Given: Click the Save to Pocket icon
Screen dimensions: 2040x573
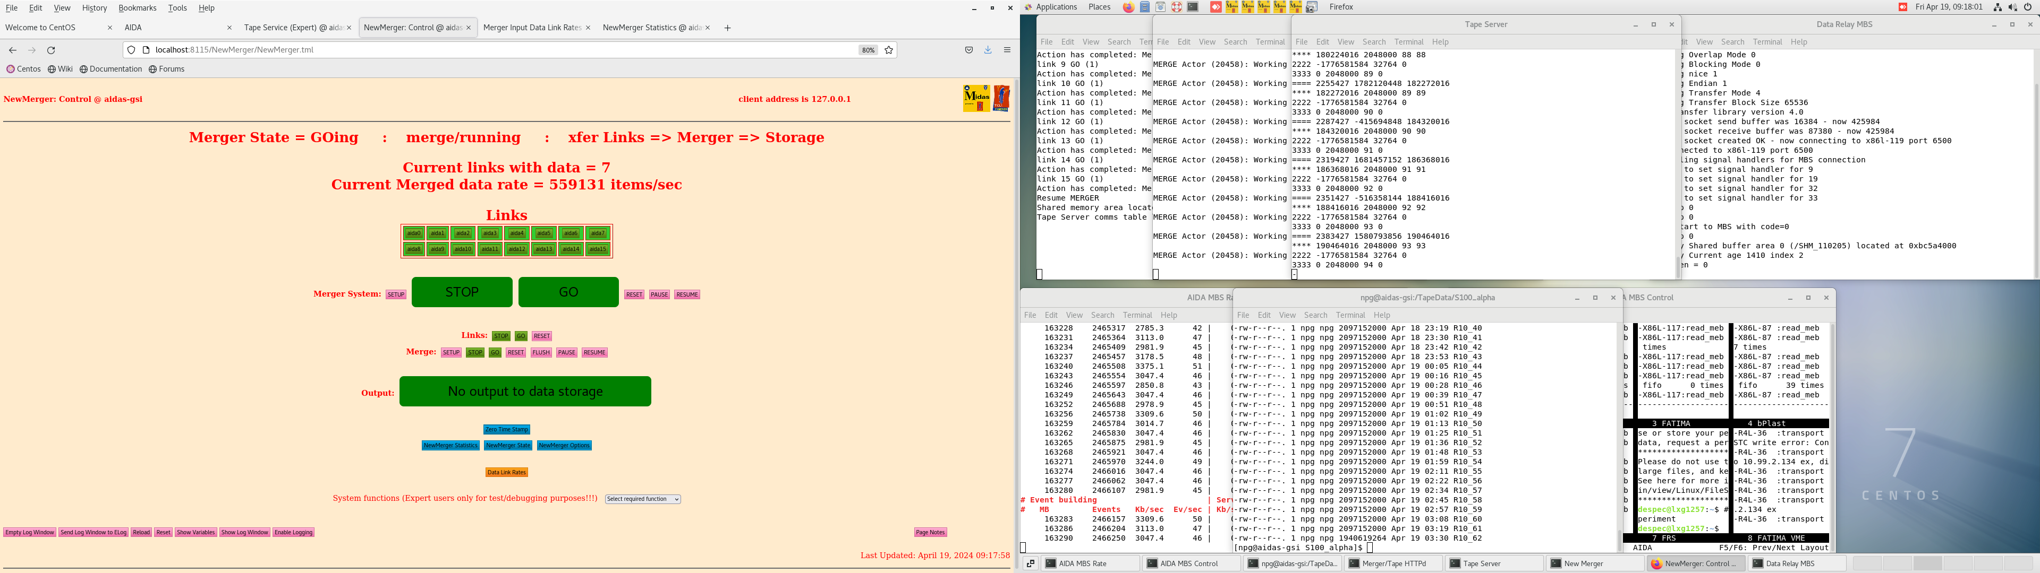Looking at the screenshot, I should pos(968,50).
